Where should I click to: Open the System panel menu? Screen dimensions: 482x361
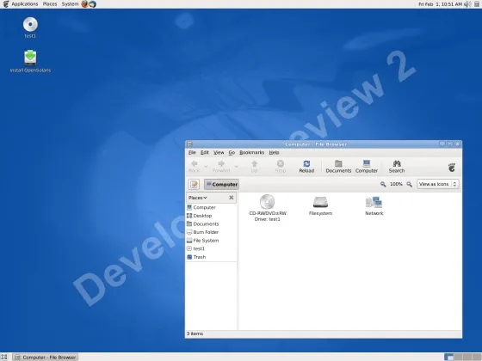(x=70, y=4)
